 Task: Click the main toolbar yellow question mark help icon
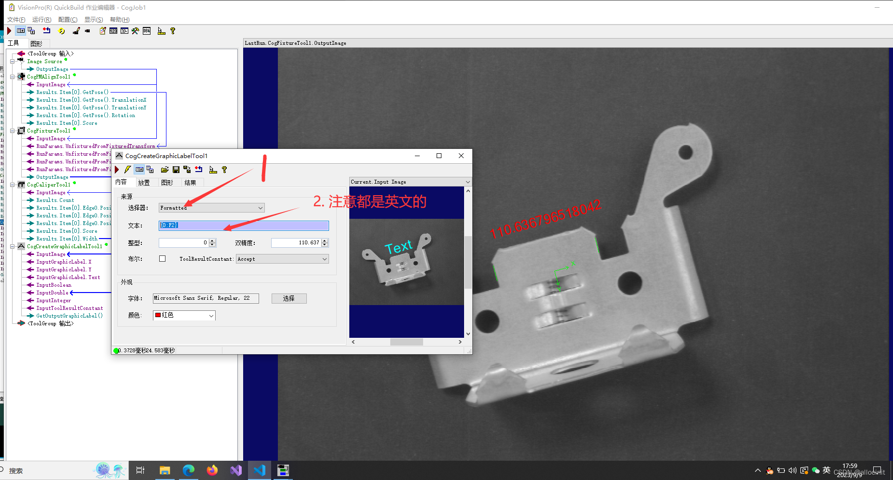173,31
